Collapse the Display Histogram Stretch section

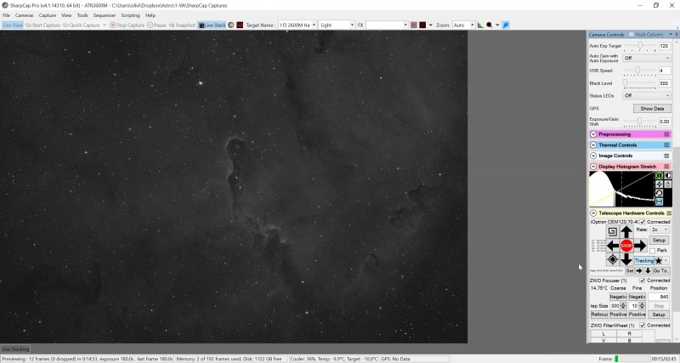(x=593, y=167)
